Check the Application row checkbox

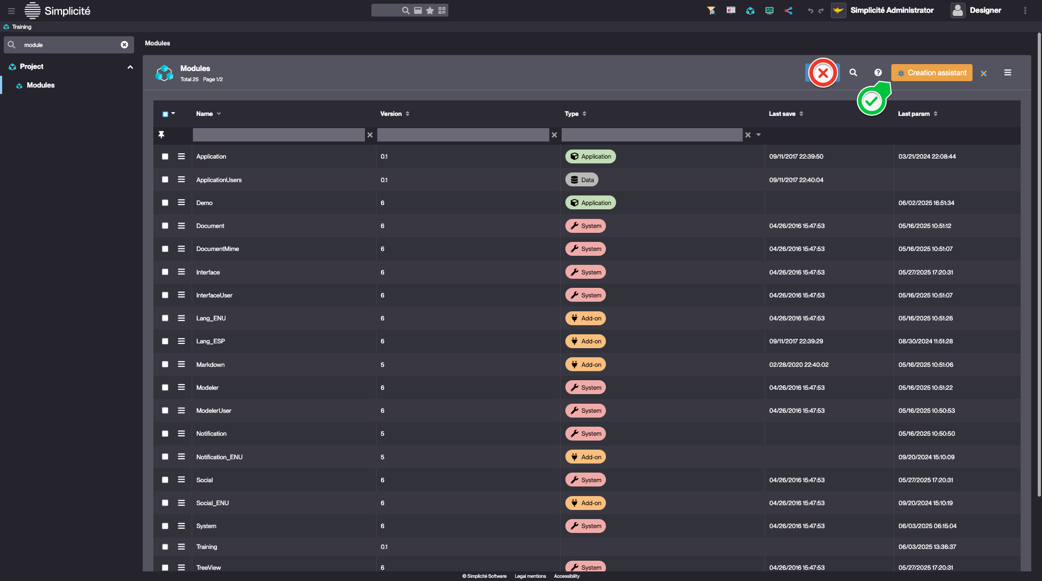pyautogui.click(x=165, y=156)
